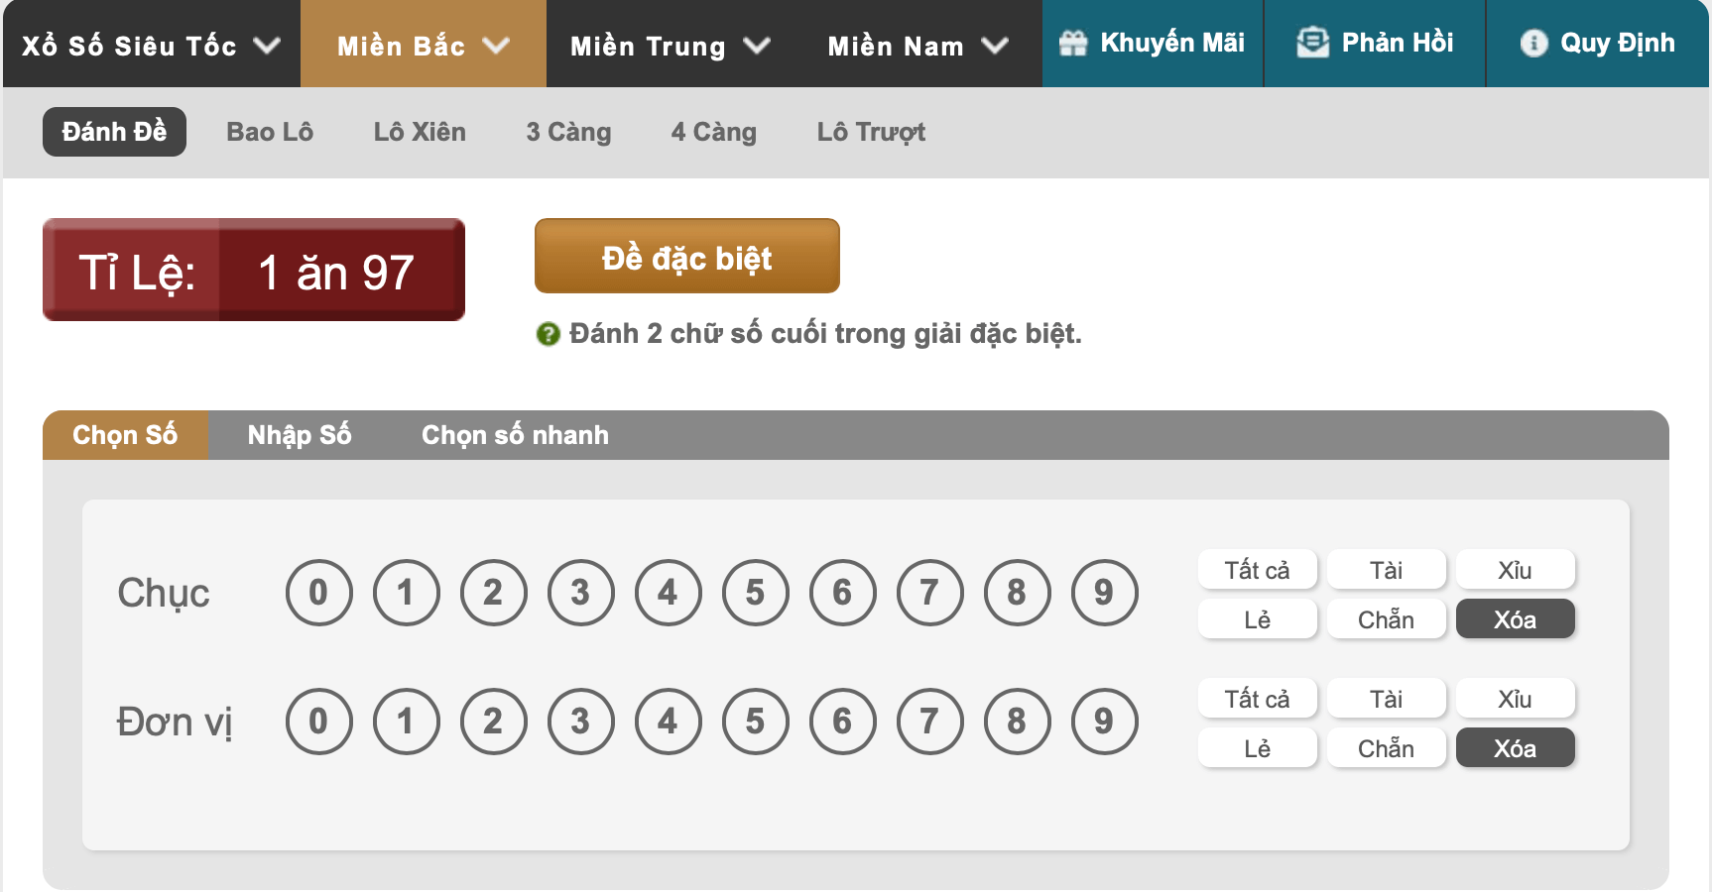This screenshot has height=892, width=1712.
Task: Select number 9 in the Đơn vị row
Action: 1104,721
